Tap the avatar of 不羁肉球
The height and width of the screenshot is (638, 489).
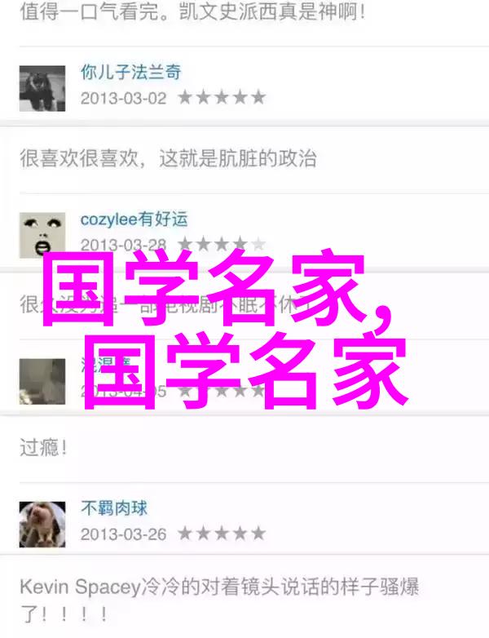tap(42, 524)
